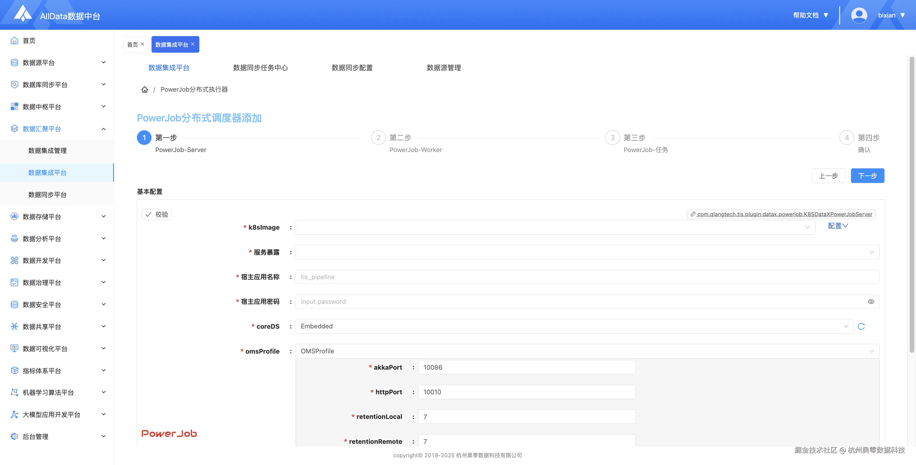Click the user avatar icon

pos(859,15)
